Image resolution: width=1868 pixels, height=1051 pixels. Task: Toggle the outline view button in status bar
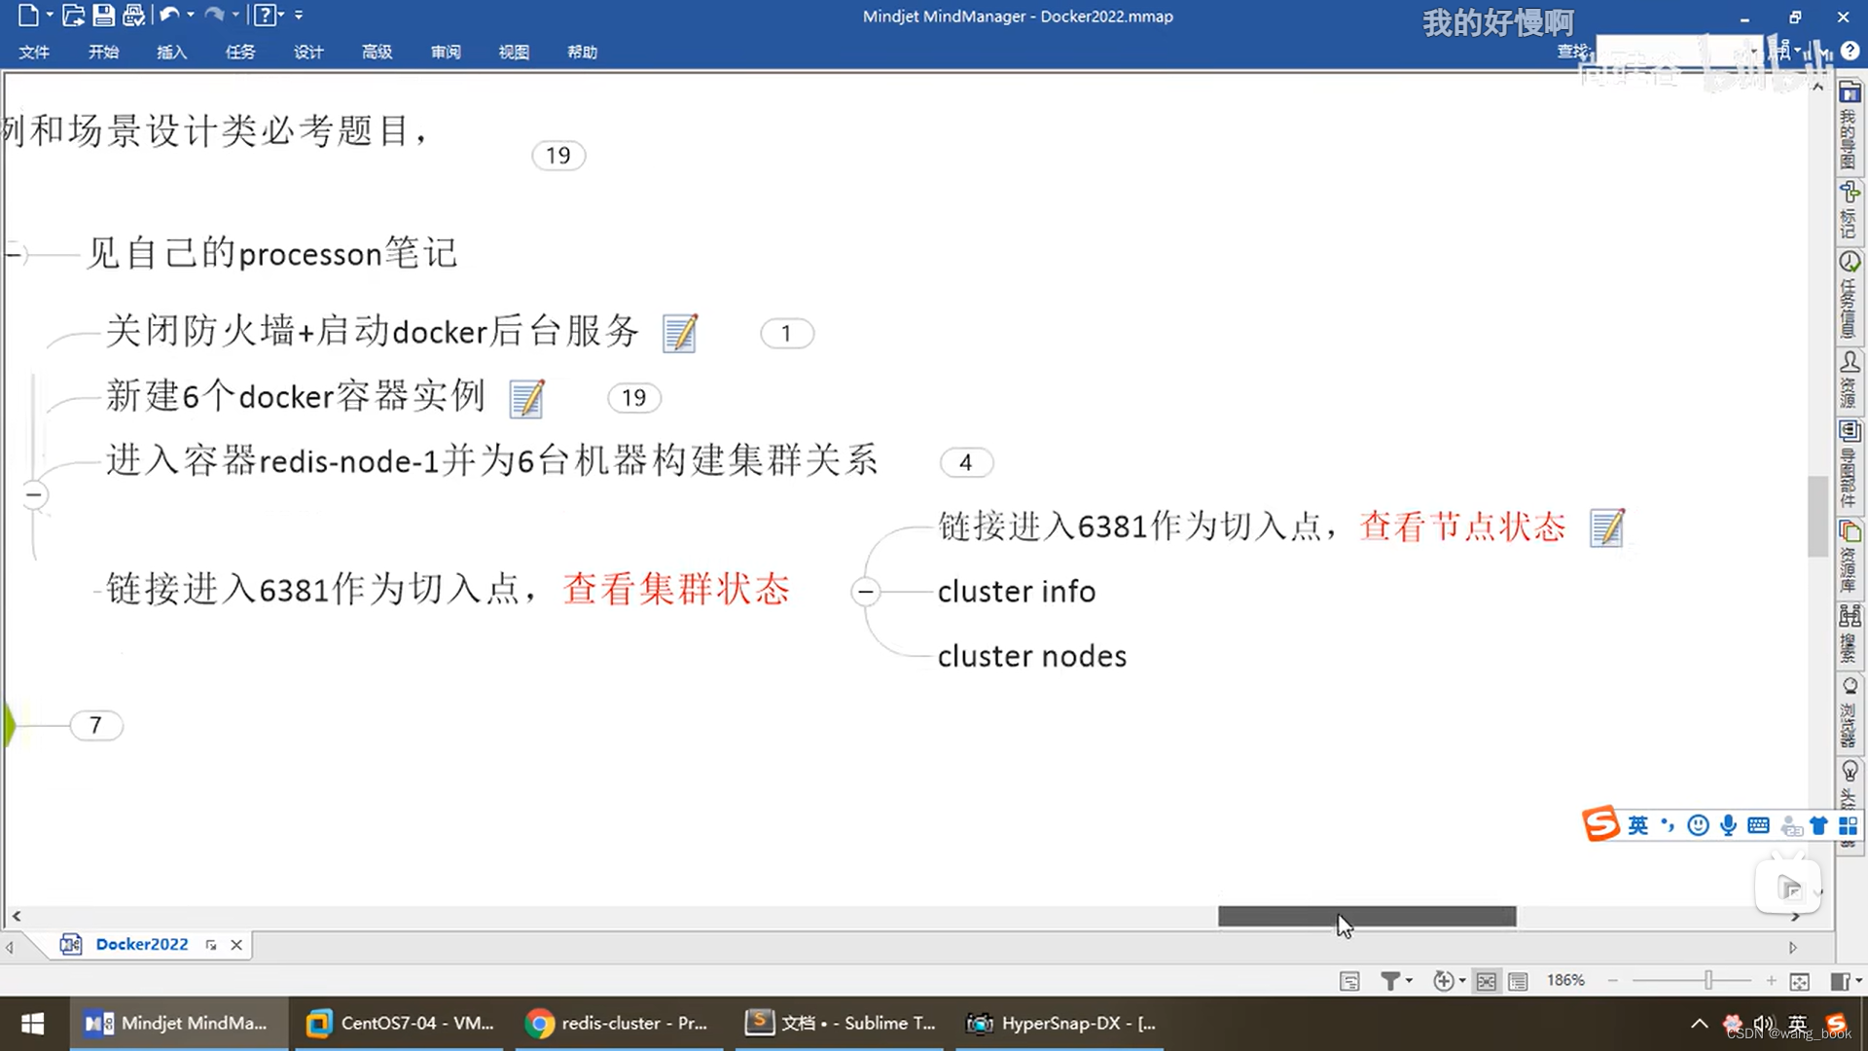point(1518,981)
